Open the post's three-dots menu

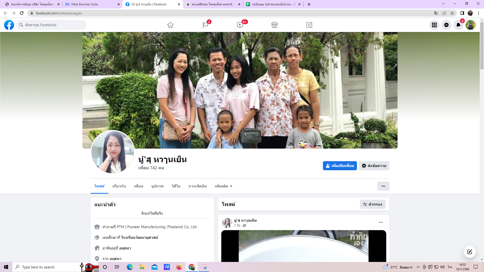[x=381, y=222]
